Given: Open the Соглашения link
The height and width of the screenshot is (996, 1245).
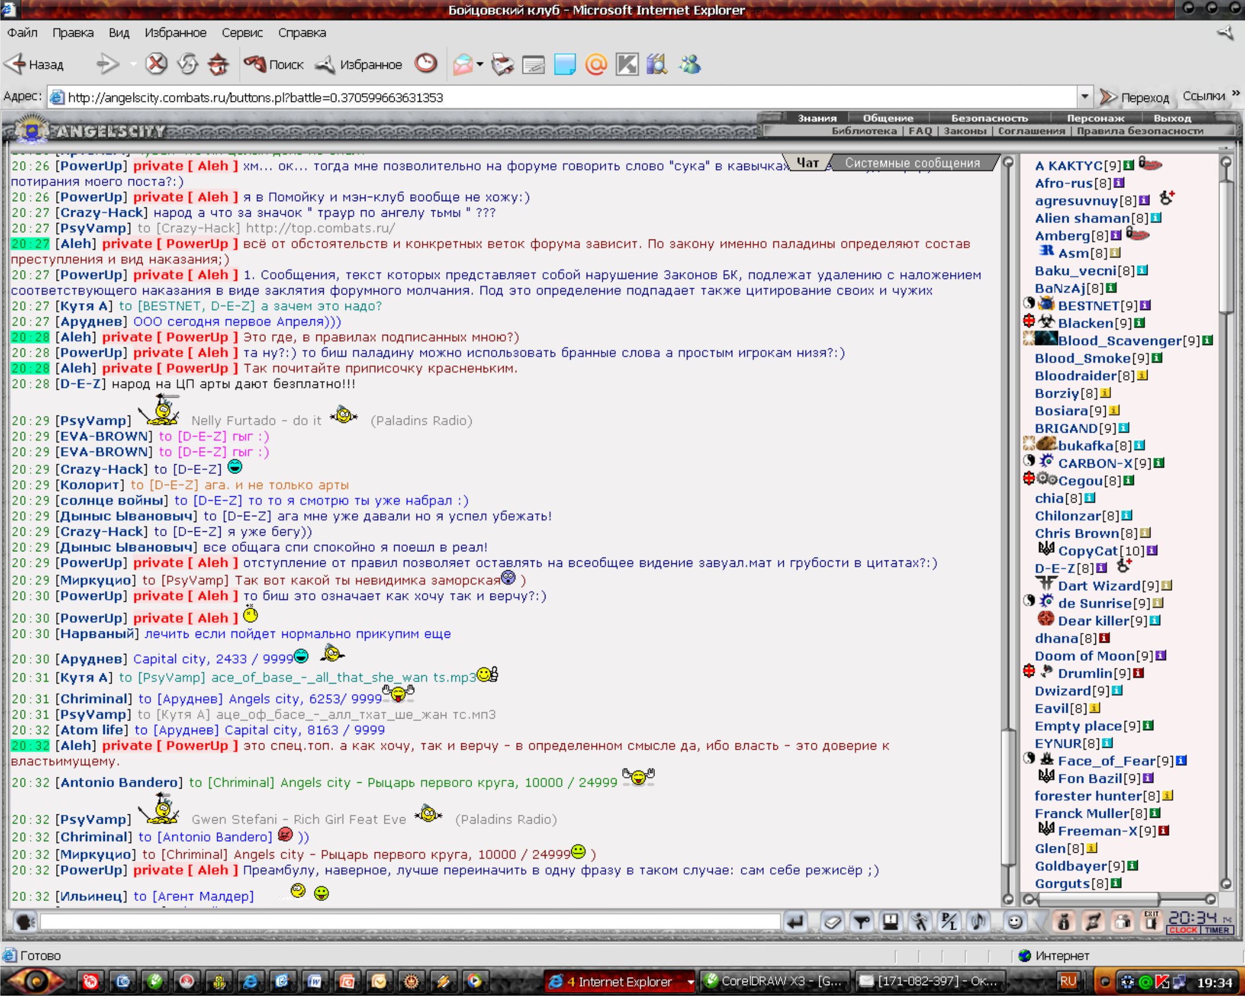Looking at the screenshot, I should (x=1031, y=131).
